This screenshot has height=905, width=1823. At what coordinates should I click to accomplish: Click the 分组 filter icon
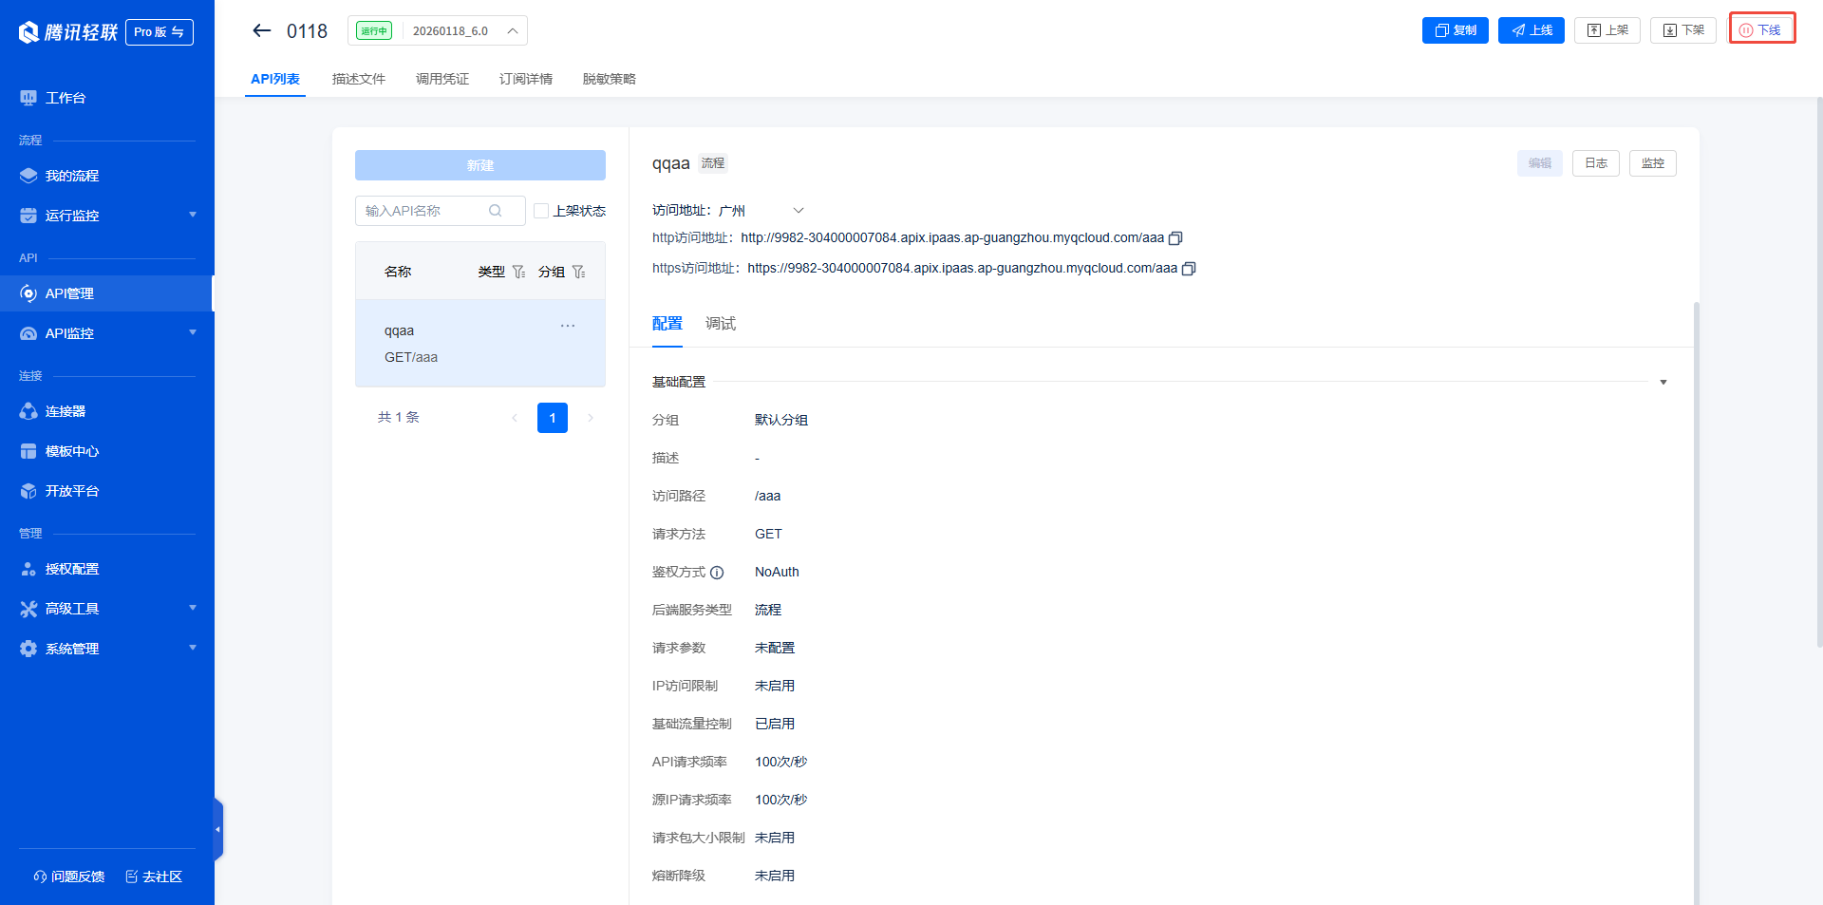click(578, 272)
